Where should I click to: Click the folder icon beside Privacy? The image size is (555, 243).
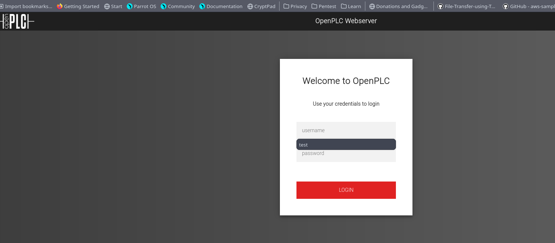point(286,6)
